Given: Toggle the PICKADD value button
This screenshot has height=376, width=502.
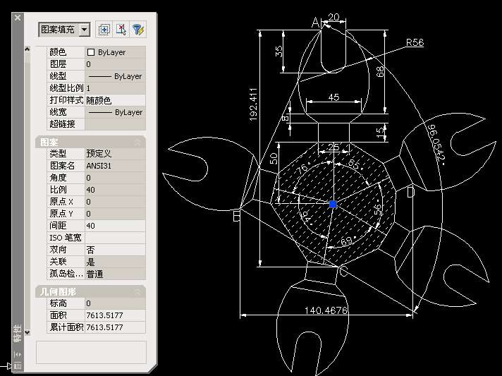Looking at the screenshot, I should (104, 30).
